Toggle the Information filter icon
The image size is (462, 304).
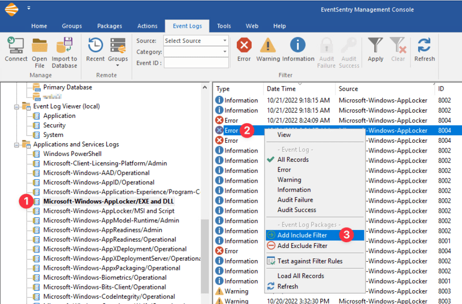pos(298,45)
